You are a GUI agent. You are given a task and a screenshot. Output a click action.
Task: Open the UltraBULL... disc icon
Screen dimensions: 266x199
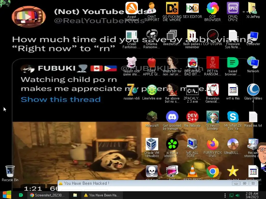[x=233, y=147]
